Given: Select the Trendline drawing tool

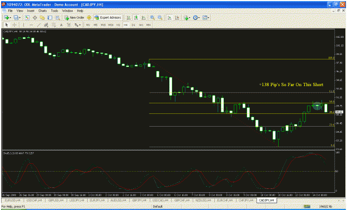Looking at the screenshot, I should tap(39, 25).
